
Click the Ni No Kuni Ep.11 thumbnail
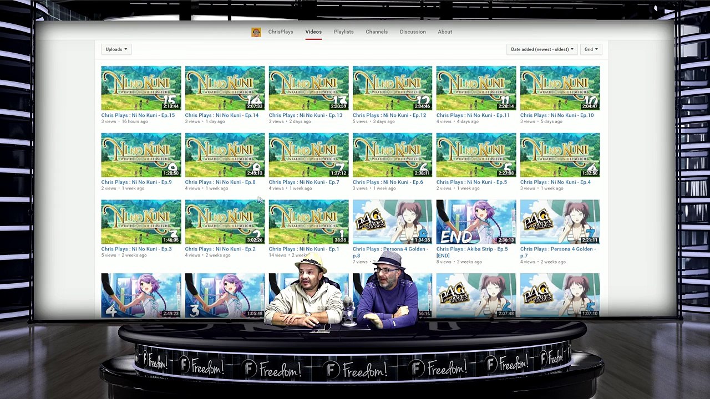[x=476, y=88]
